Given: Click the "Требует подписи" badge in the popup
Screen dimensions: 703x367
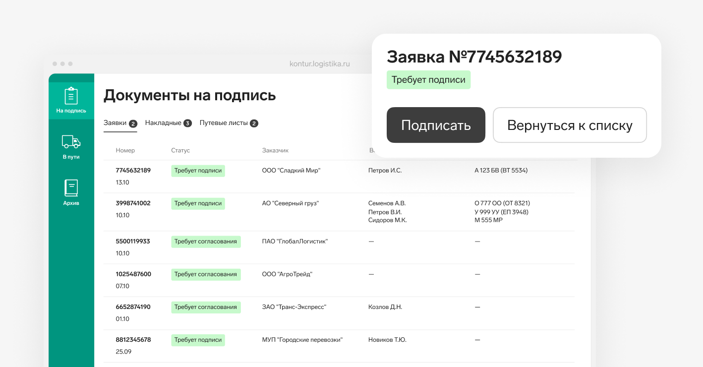Looking at the screenshot, I should coord(428,80).
